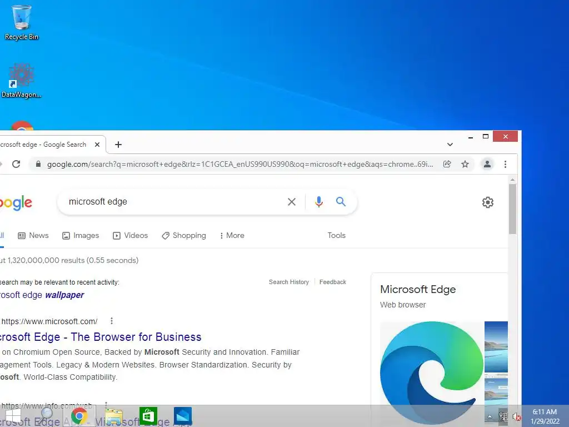Bookmark this page with the star icon
This screenshot has width=569, height=427.
click(465, 164)
